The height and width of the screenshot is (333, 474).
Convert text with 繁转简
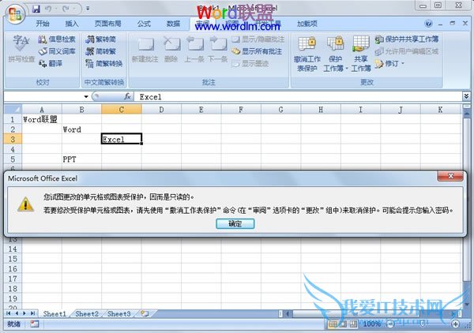click(101, 39)
